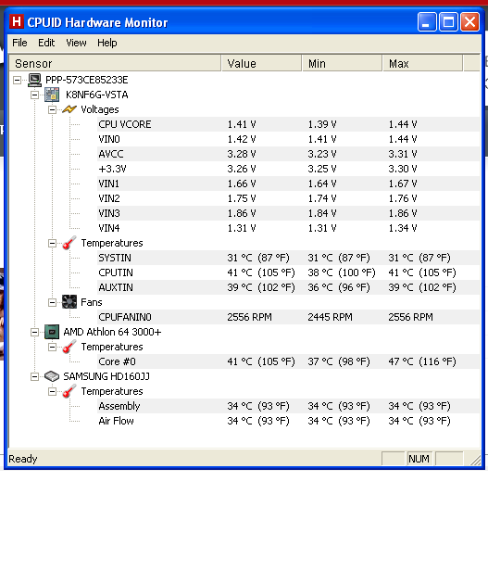Click the motherboard icon beside K8NF6G-VSTA
Viewport: 488px width, 570px height.
[52, 95]
